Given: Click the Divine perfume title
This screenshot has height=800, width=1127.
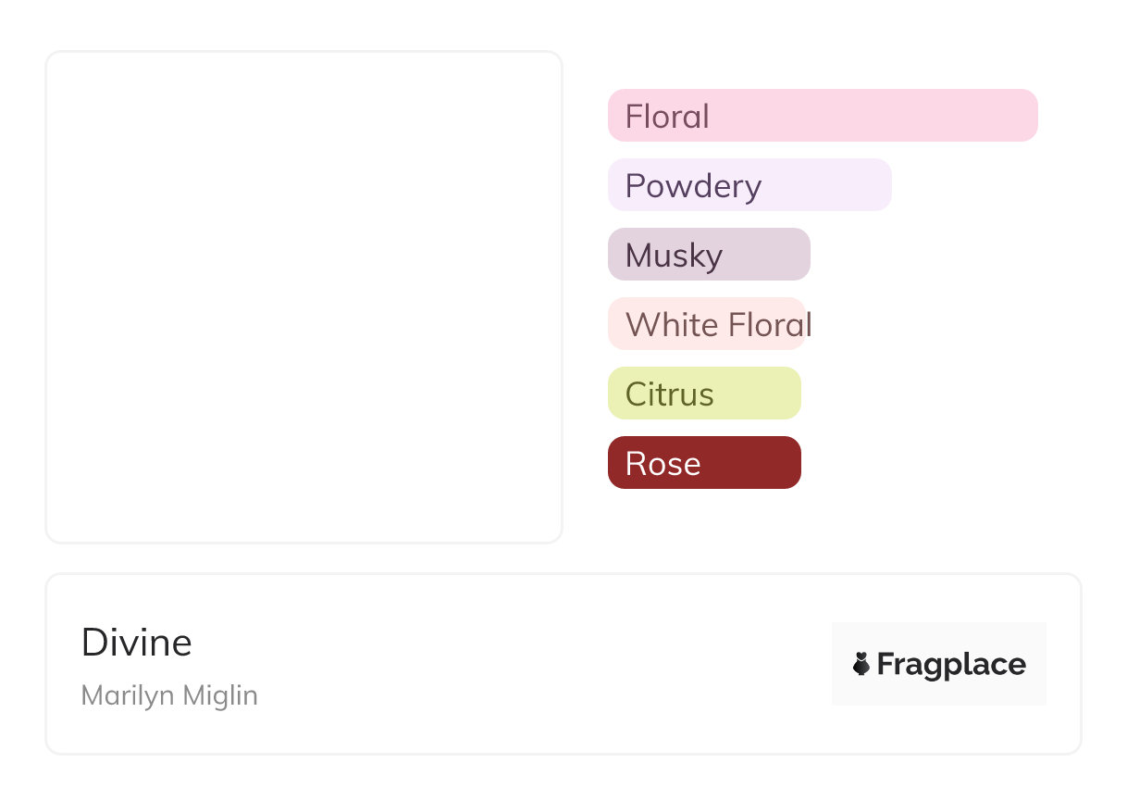Looking at the screenshot, I should point(137,643).
